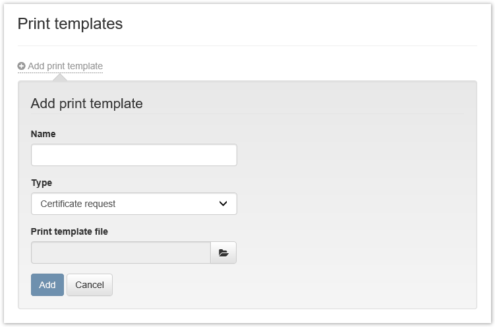Viewport: 495px width, 327px height.
Task: Click the Print templates page heading
Action: [70, 24]
